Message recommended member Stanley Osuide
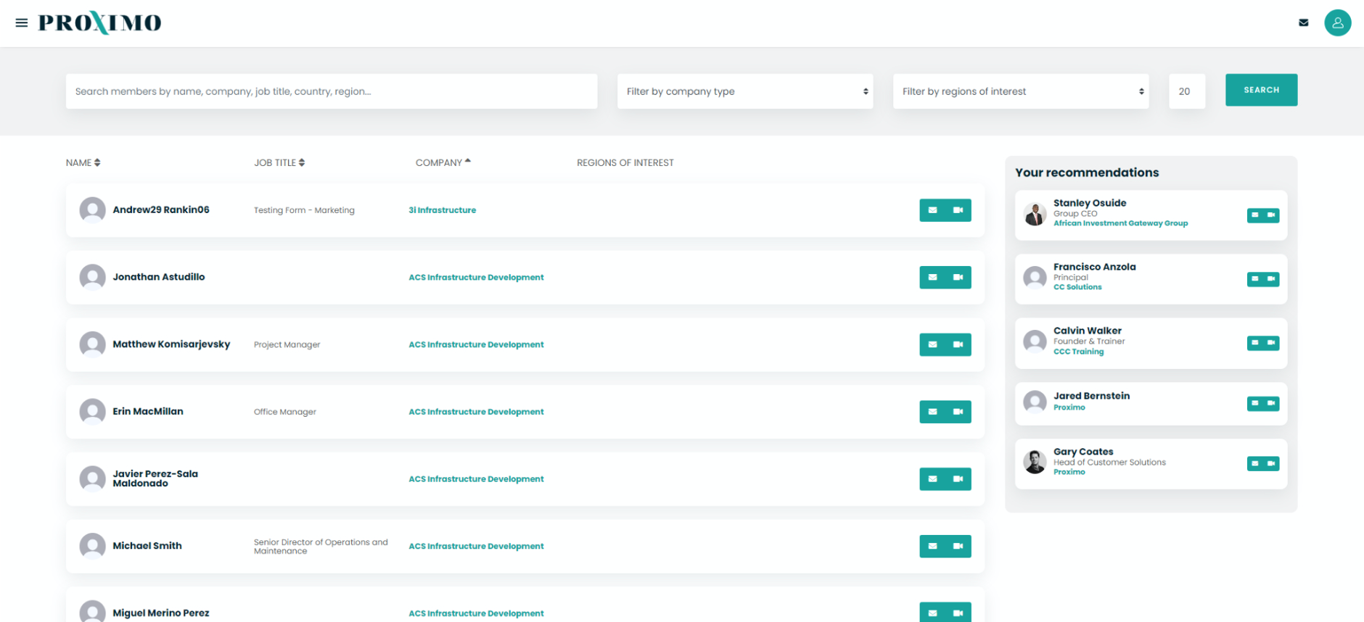 click(x=1255, y=215)
